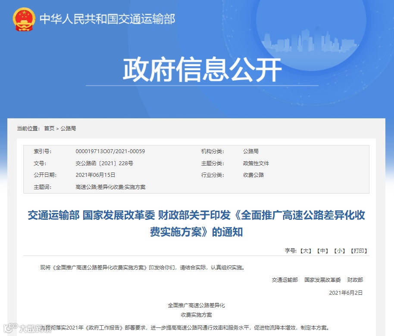Click the signature line 交通运输部 国家发展改革委 财政部
394x336 pixels.
(317, 280)
